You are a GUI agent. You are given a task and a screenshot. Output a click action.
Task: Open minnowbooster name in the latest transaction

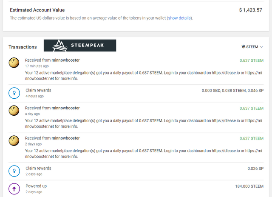coord(65,60)
